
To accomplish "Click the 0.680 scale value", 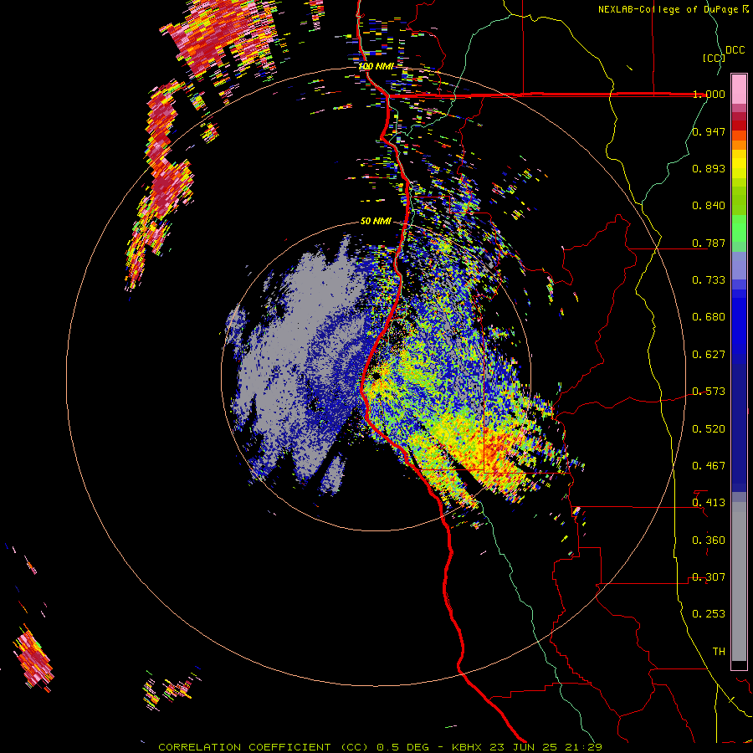I will (x=709, y=317).
